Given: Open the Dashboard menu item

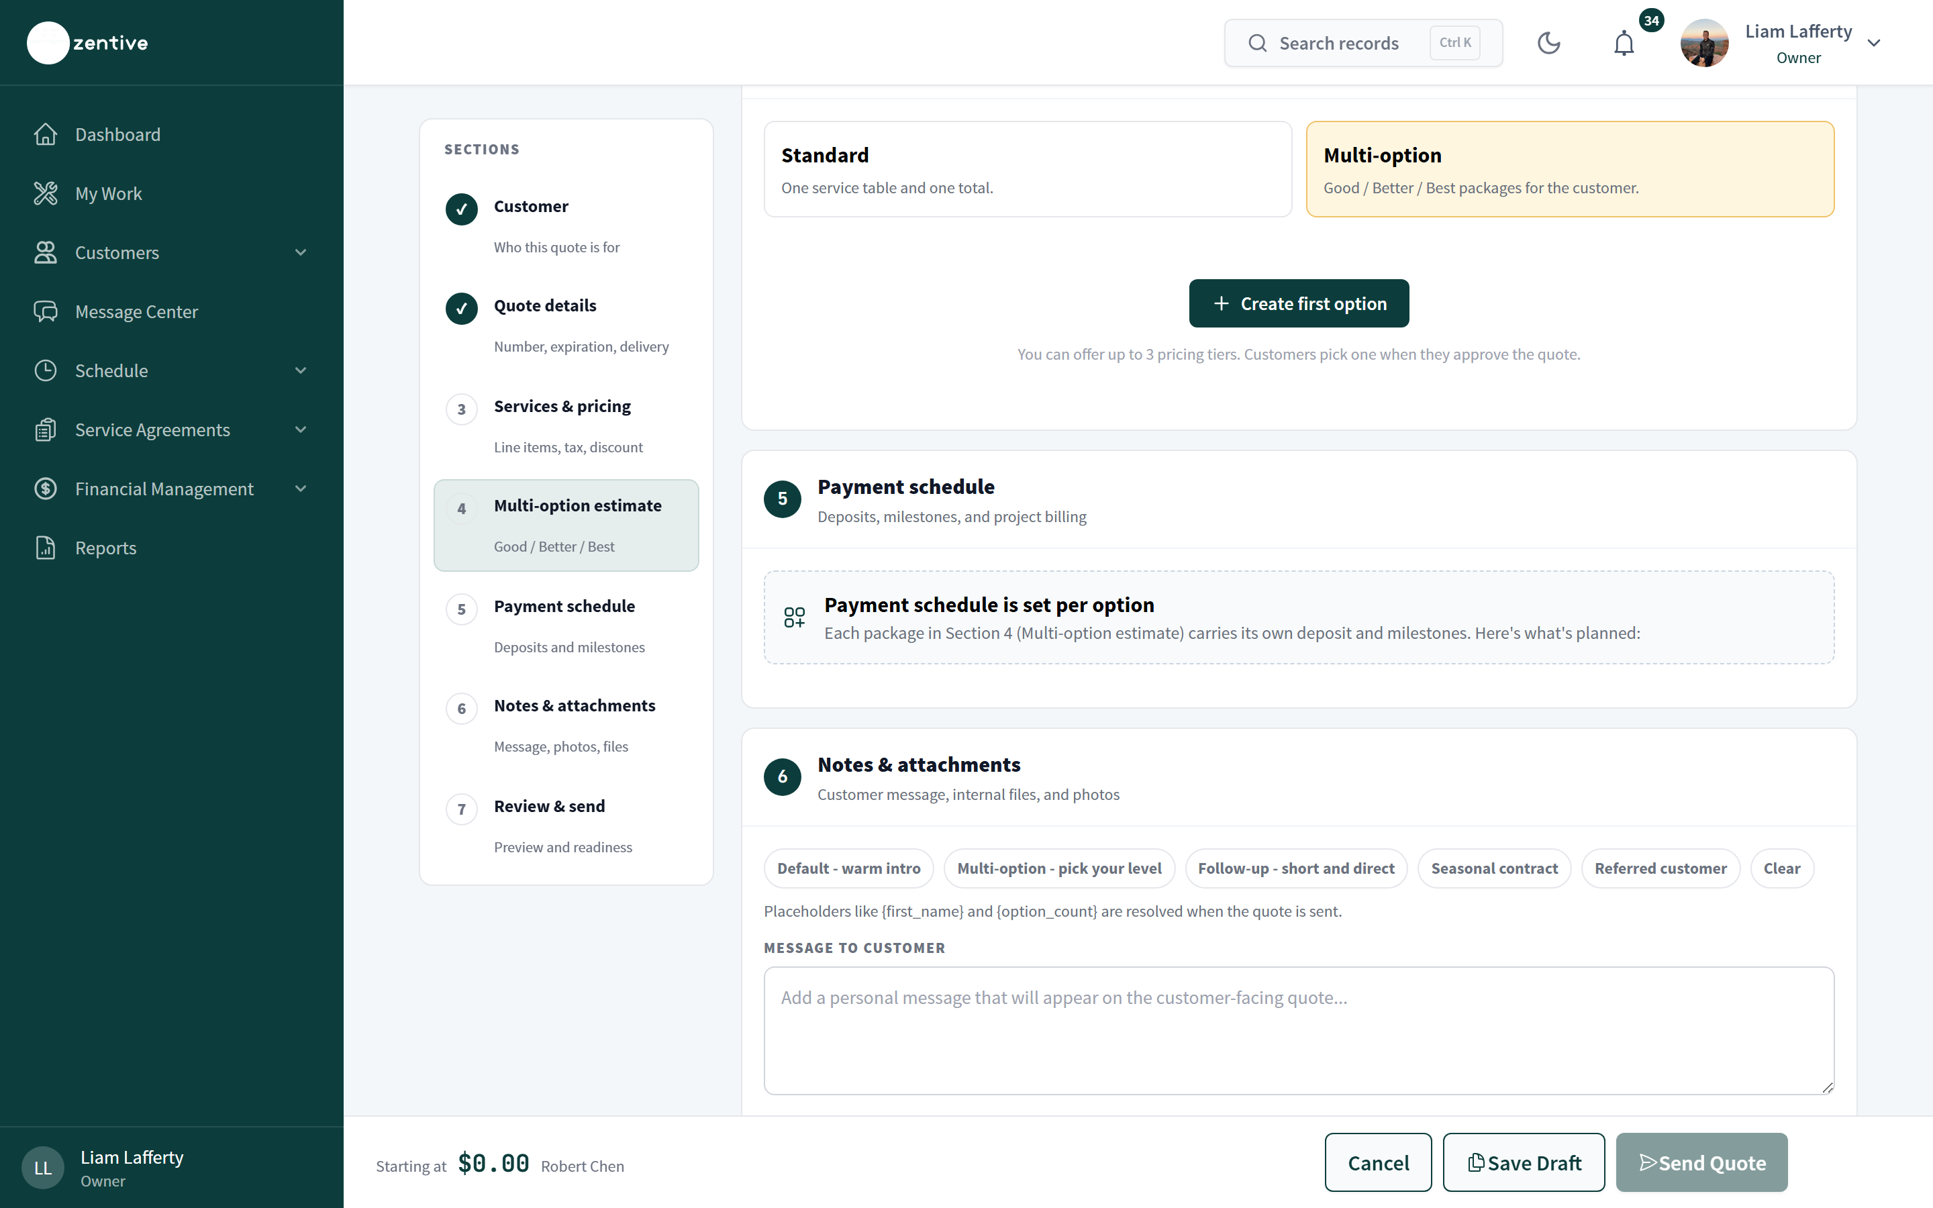Looking at the screenshot, I should tap(172, 134).
